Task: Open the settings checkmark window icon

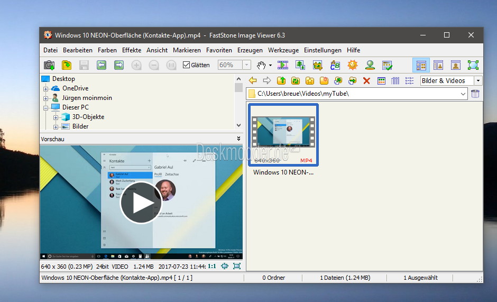Action: point(388,65)
